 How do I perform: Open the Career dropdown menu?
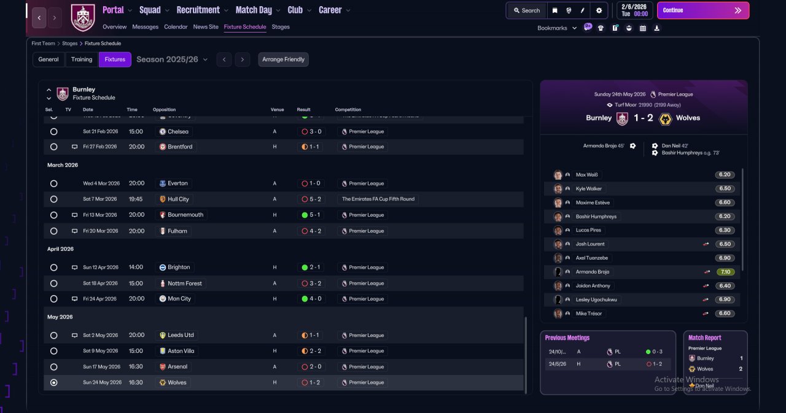(x=335, y=10)
